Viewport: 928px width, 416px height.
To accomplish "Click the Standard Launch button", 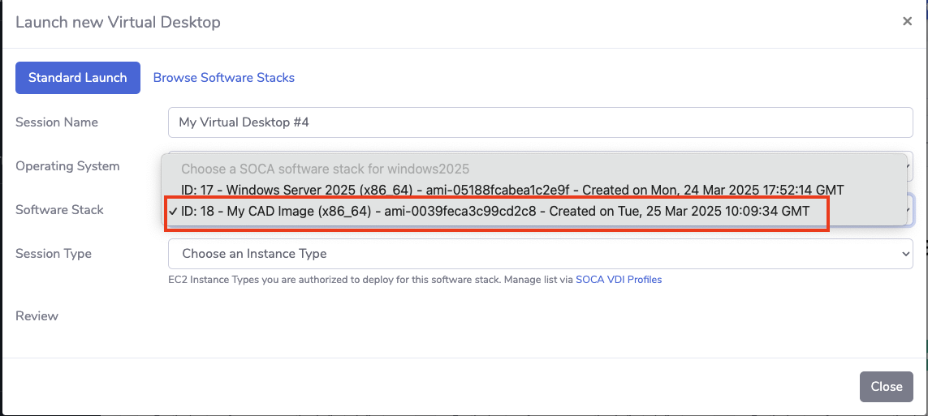I will point(78,78).
